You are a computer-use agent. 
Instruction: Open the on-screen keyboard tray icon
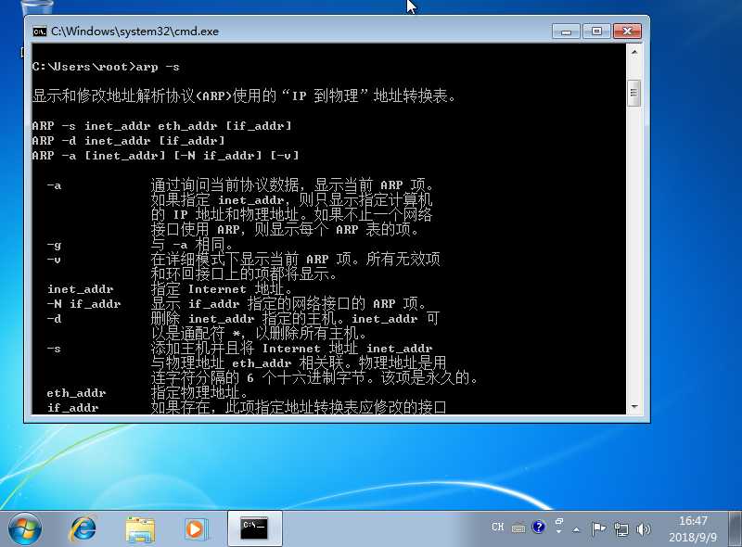coord(518,528)
